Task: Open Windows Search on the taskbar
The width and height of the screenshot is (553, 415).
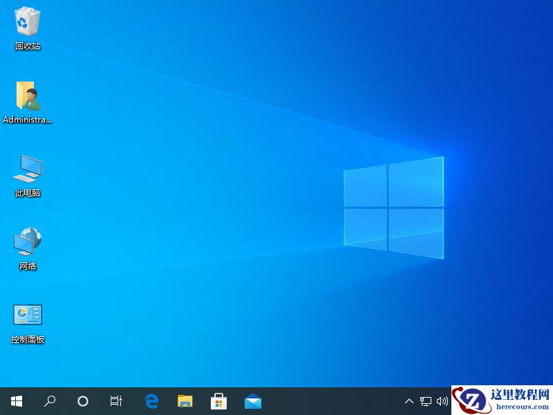Action: 49,401
